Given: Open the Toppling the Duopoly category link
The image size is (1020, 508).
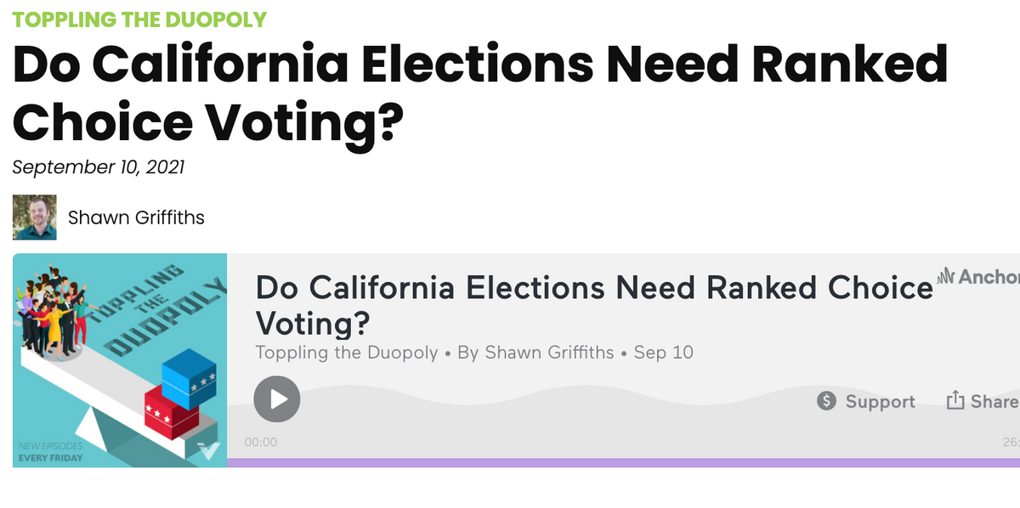Looking at the screenshot, I should (139, 18).
